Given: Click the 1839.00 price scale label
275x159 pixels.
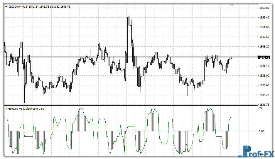Looking at the screenshot, I should 264,76.
